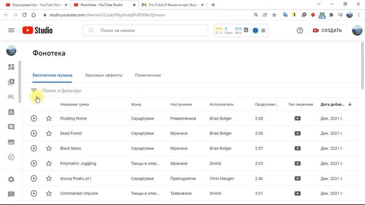Open the Subtitles icon in sidebar
365x205 pixels.
[x=11, y=142]
